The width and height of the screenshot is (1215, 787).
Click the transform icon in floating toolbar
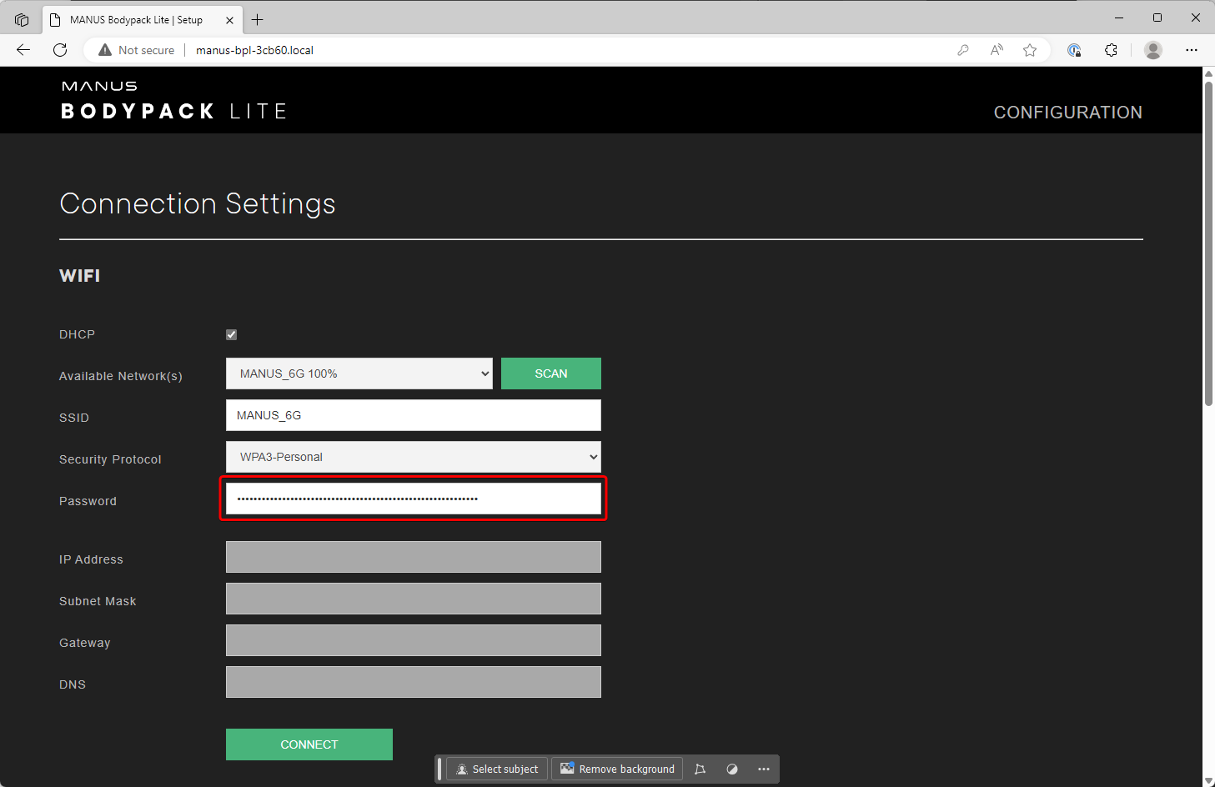tap(700, 769)
